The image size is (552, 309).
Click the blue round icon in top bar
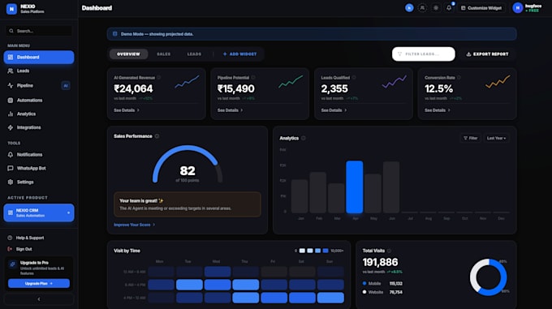[409, 8]
